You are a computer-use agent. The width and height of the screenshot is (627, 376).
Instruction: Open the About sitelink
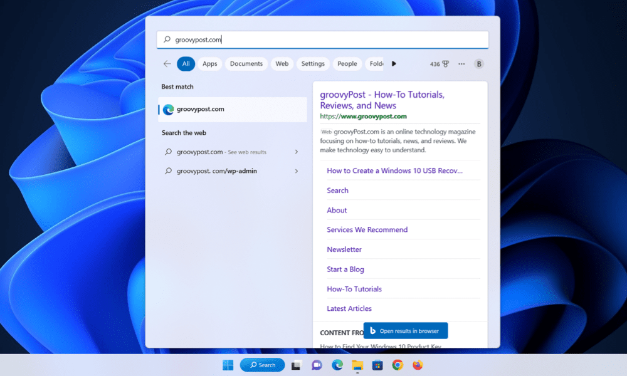click(x=337, y=210)
